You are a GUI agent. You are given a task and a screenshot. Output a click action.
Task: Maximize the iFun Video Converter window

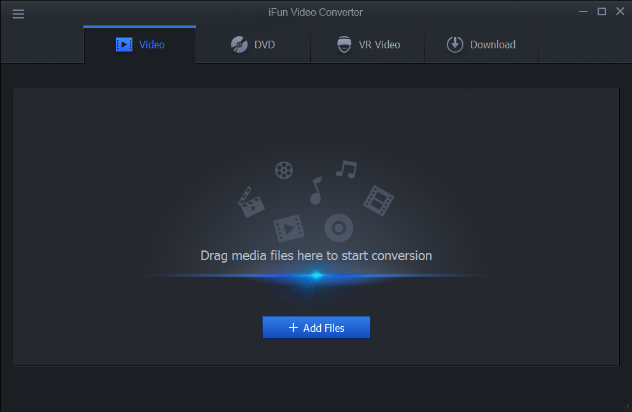(601, 11)
